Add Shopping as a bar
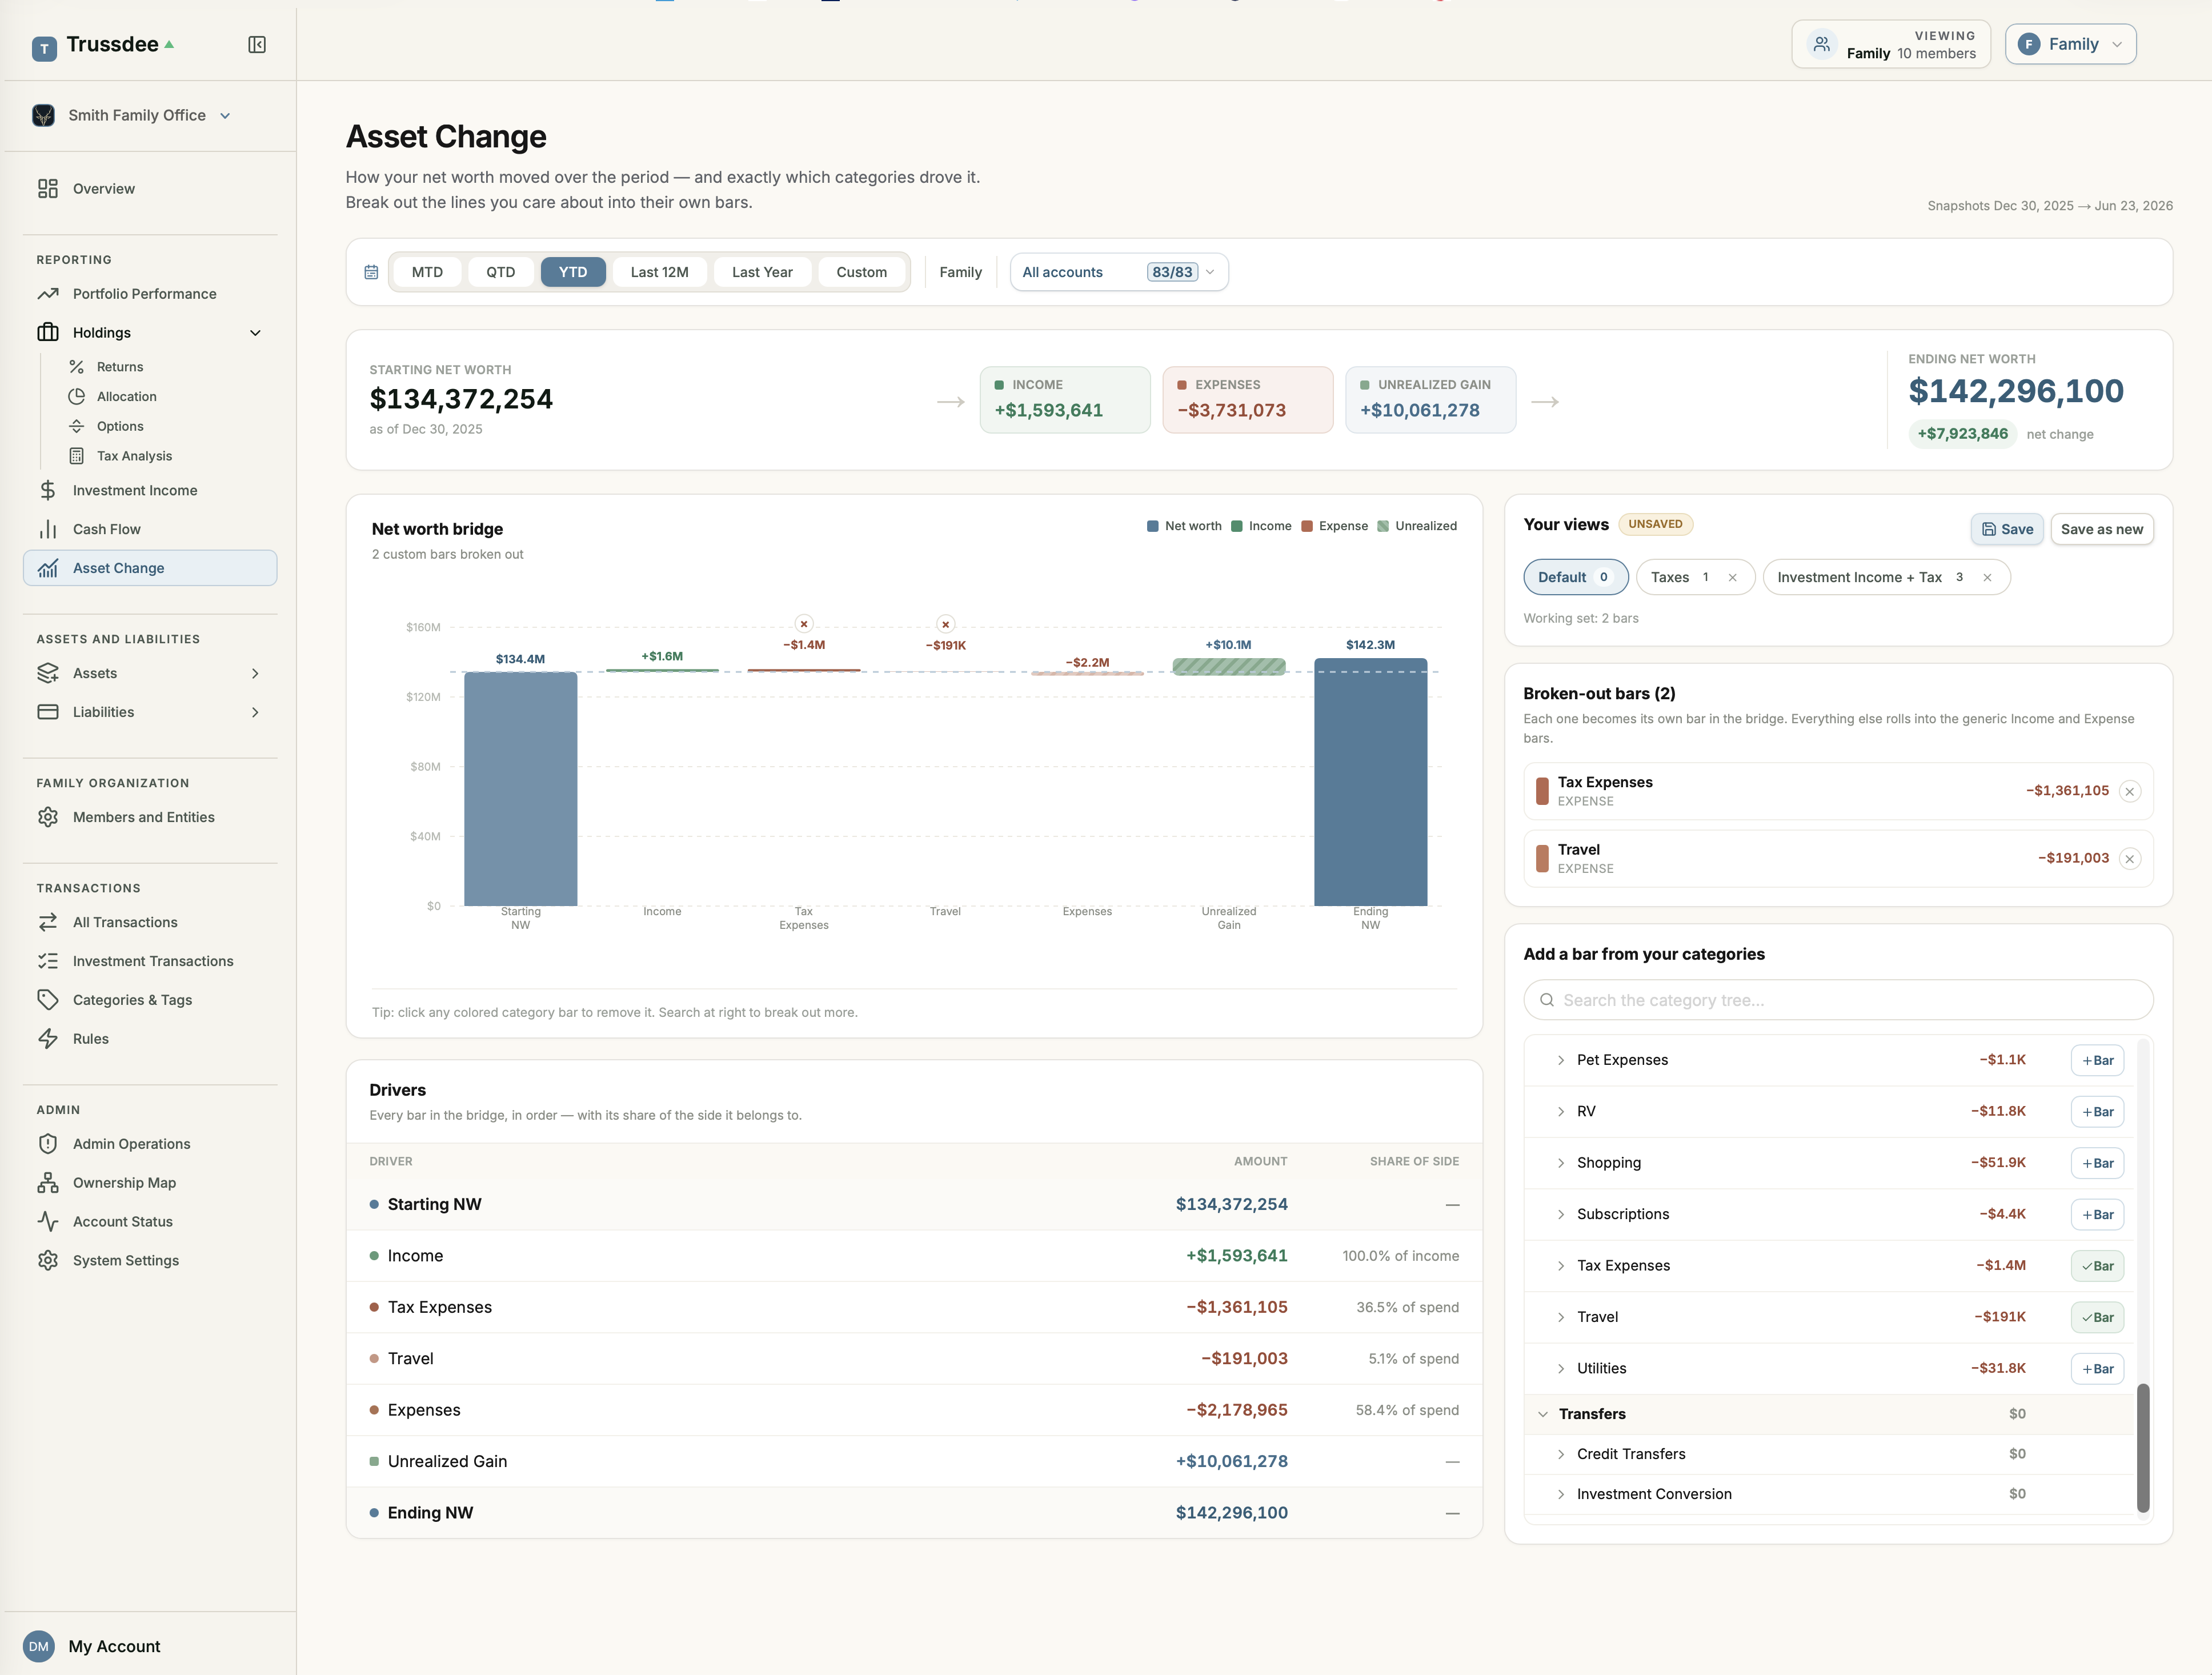Image resolution: width=2212 pixels, height=1675 pixels. click(x=2098, y=1164)
